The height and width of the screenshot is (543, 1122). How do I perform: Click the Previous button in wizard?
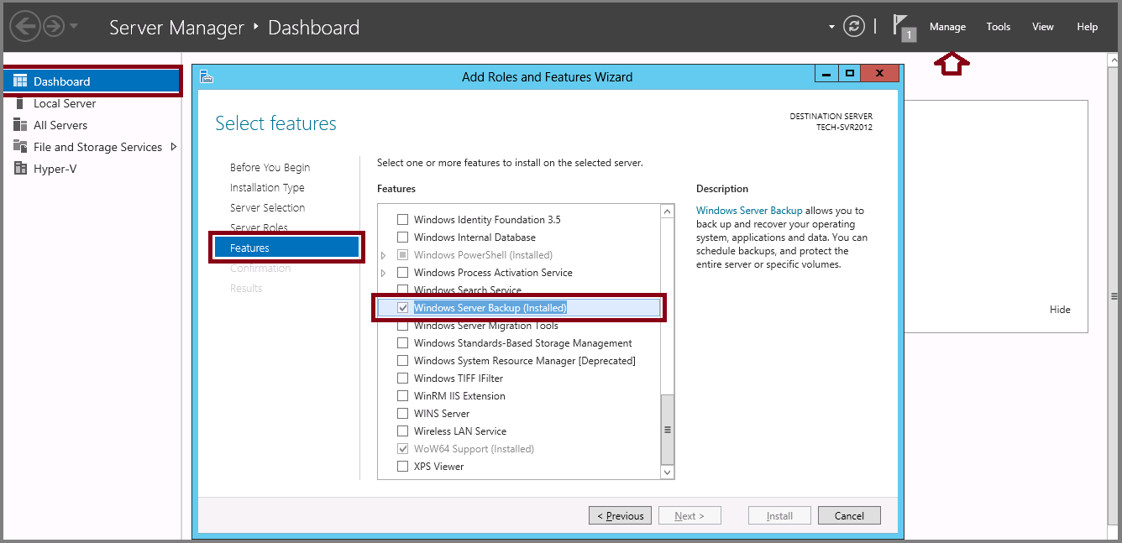(x=620, y=516)
